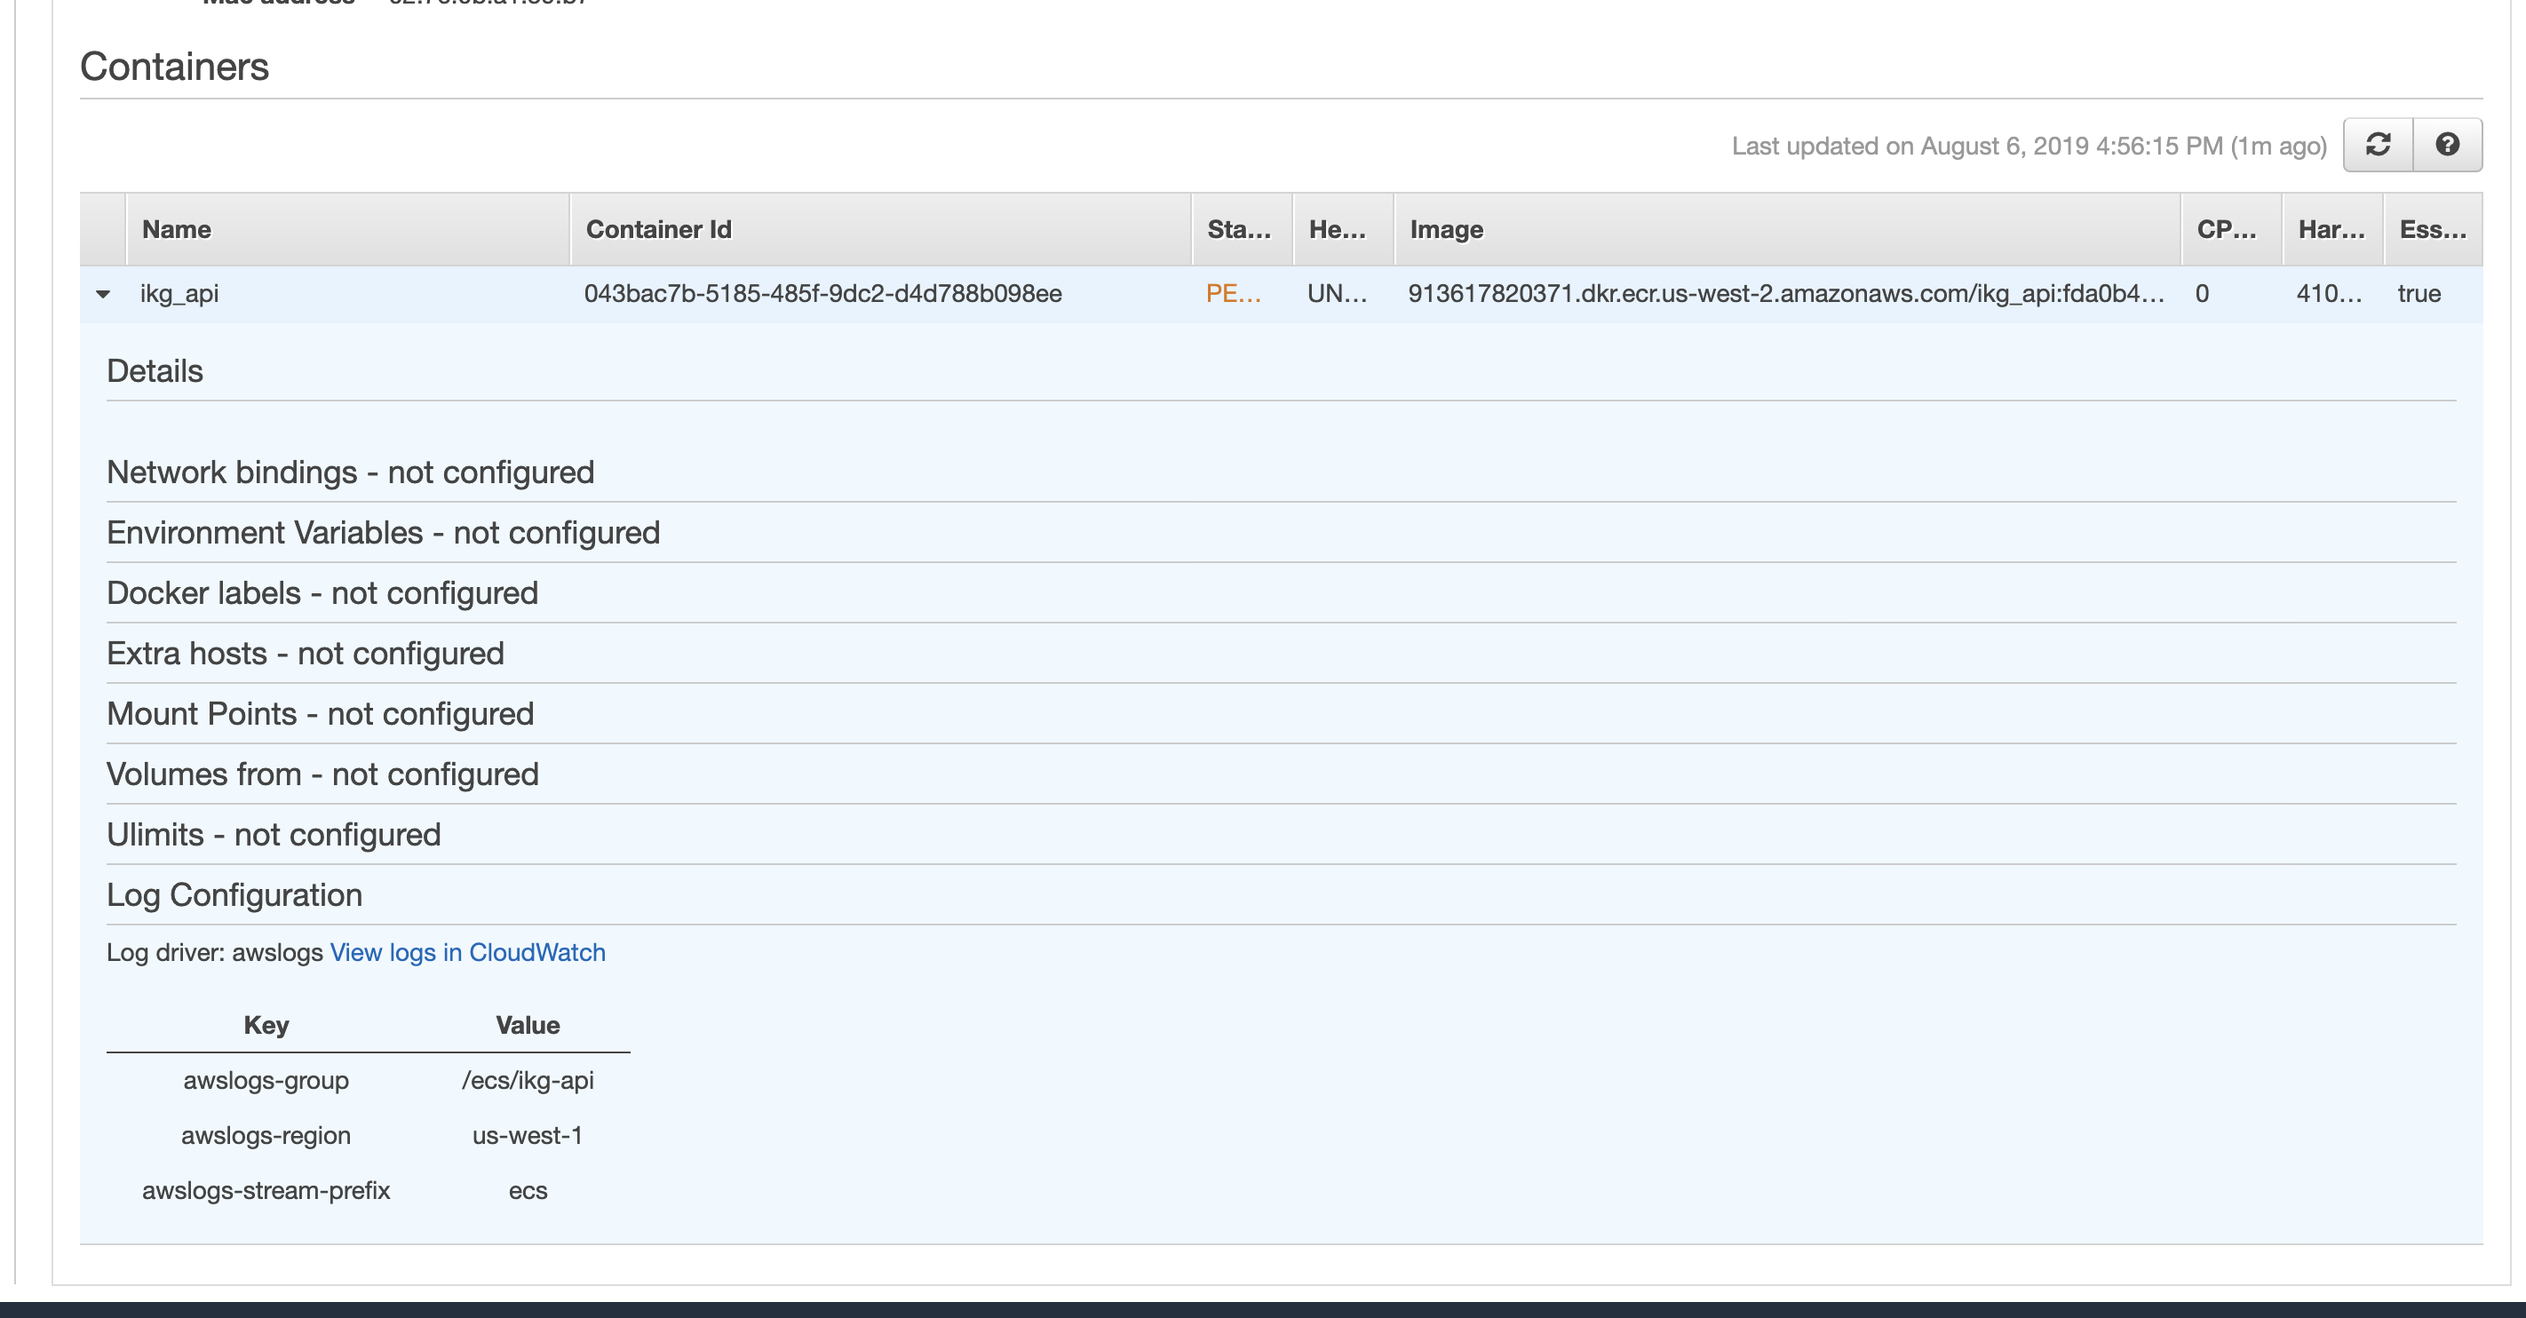Screen dimensions: 2526x1318
Task: Click the Key column header in log table
Action: [266, 1025]
